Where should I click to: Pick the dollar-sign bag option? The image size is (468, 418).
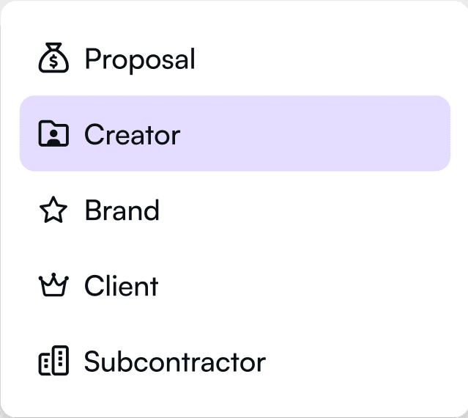point(235,58)
